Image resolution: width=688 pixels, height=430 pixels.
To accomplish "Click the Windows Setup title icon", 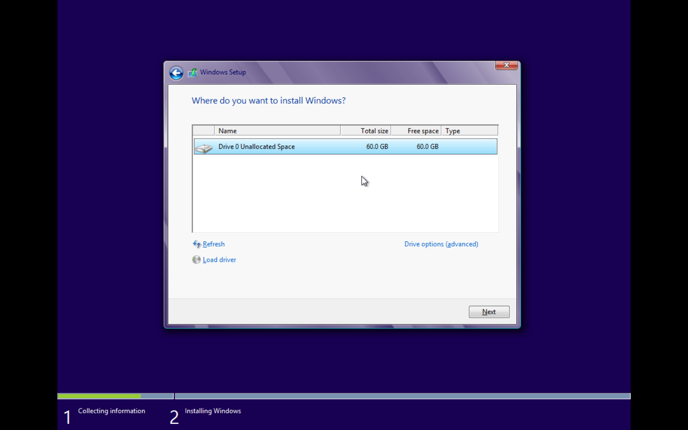I will [x=193, y=73].
